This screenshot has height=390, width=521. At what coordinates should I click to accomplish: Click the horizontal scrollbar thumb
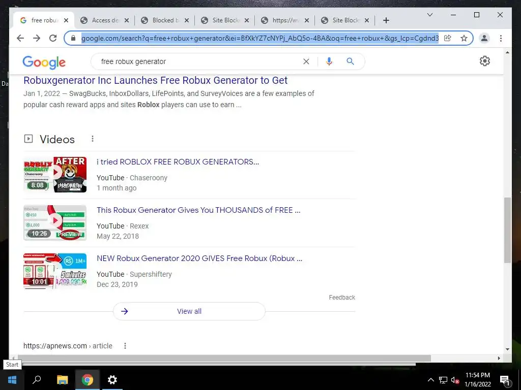tap(224, 358)
